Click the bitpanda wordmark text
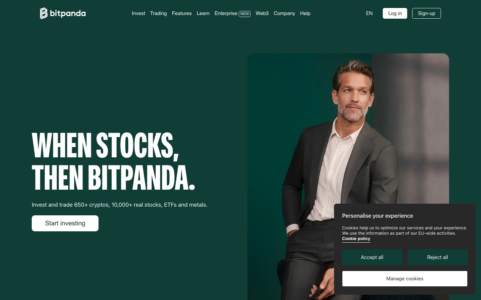The height and width of the screenshot is (300, 481). coord(68,14)
